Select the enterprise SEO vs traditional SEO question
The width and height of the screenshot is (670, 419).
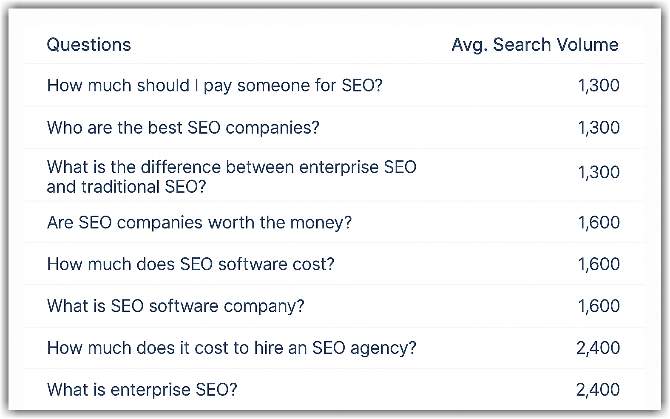click(x=232, y=177)
